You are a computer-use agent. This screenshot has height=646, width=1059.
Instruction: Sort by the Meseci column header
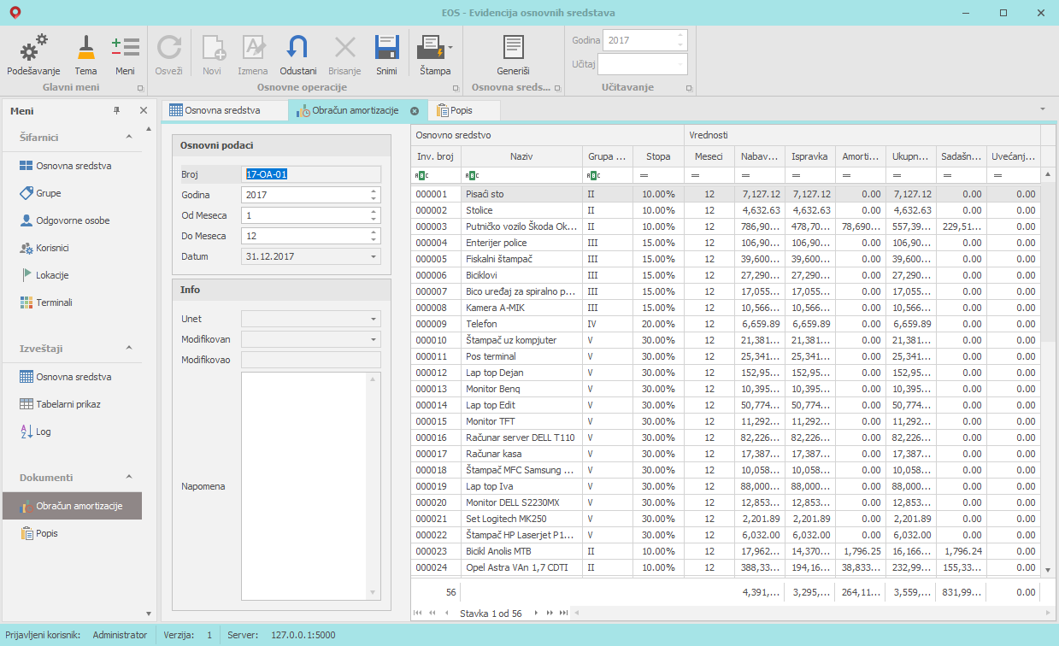709,156
